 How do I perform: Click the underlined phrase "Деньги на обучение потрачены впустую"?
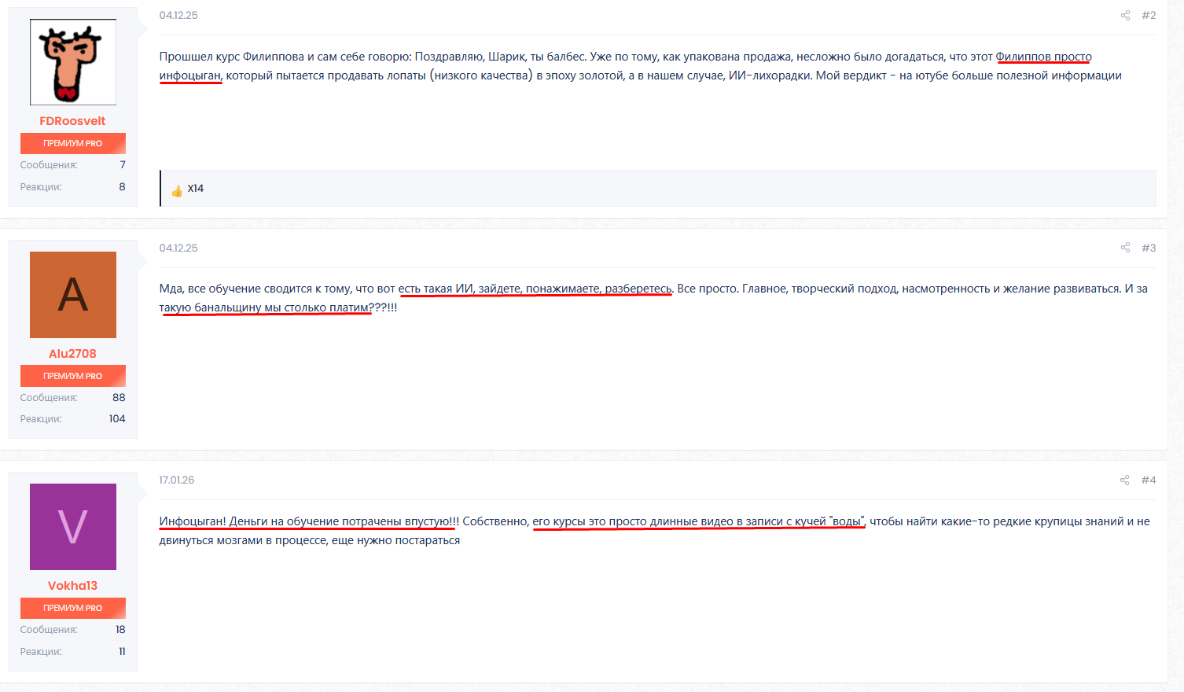point(339,521)
